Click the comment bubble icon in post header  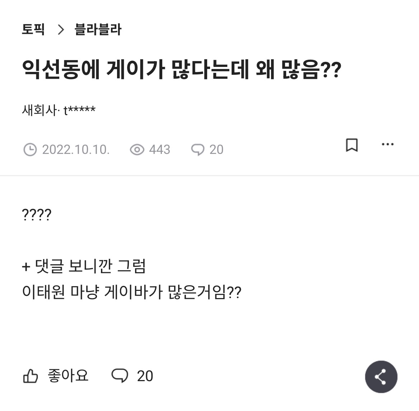pos(197,150)
